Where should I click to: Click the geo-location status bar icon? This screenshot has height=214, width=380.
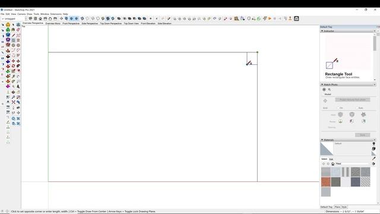[x=2, y=212]
